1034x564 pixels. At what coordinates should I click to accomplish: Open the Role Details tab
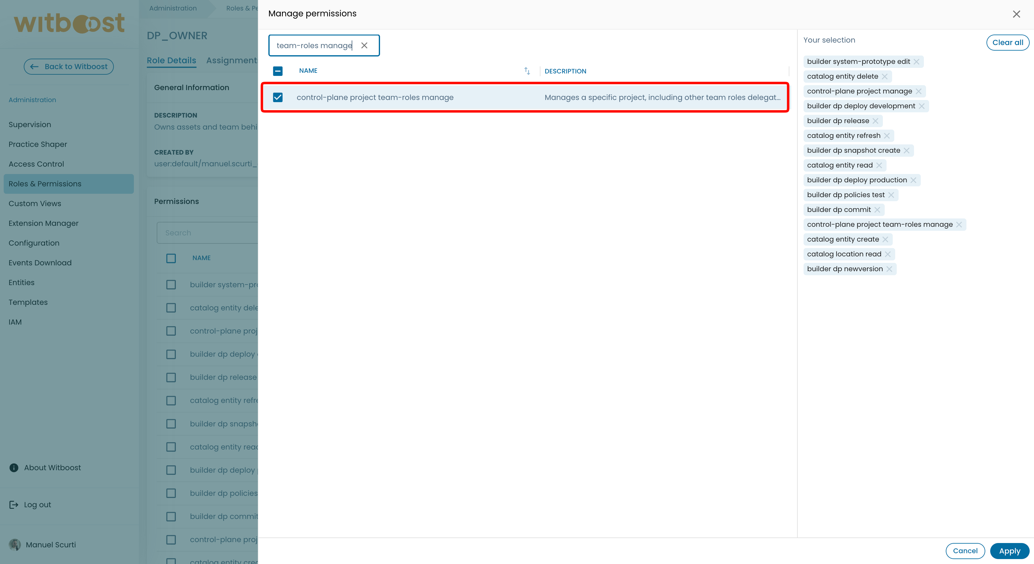[172, 60]
